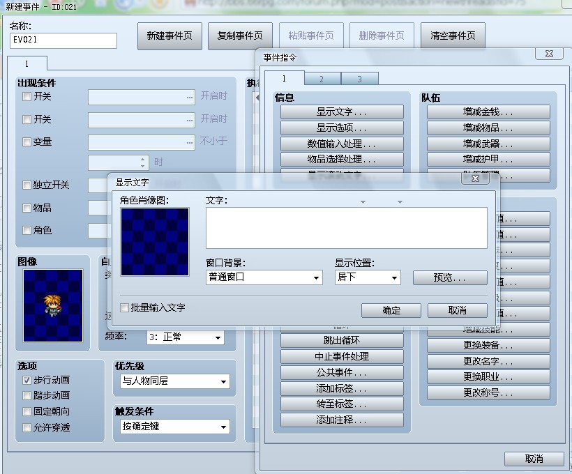Enable the 变量 condition checkbox
Viewport: 572px width, 474px height.
[x=27, y=142]
